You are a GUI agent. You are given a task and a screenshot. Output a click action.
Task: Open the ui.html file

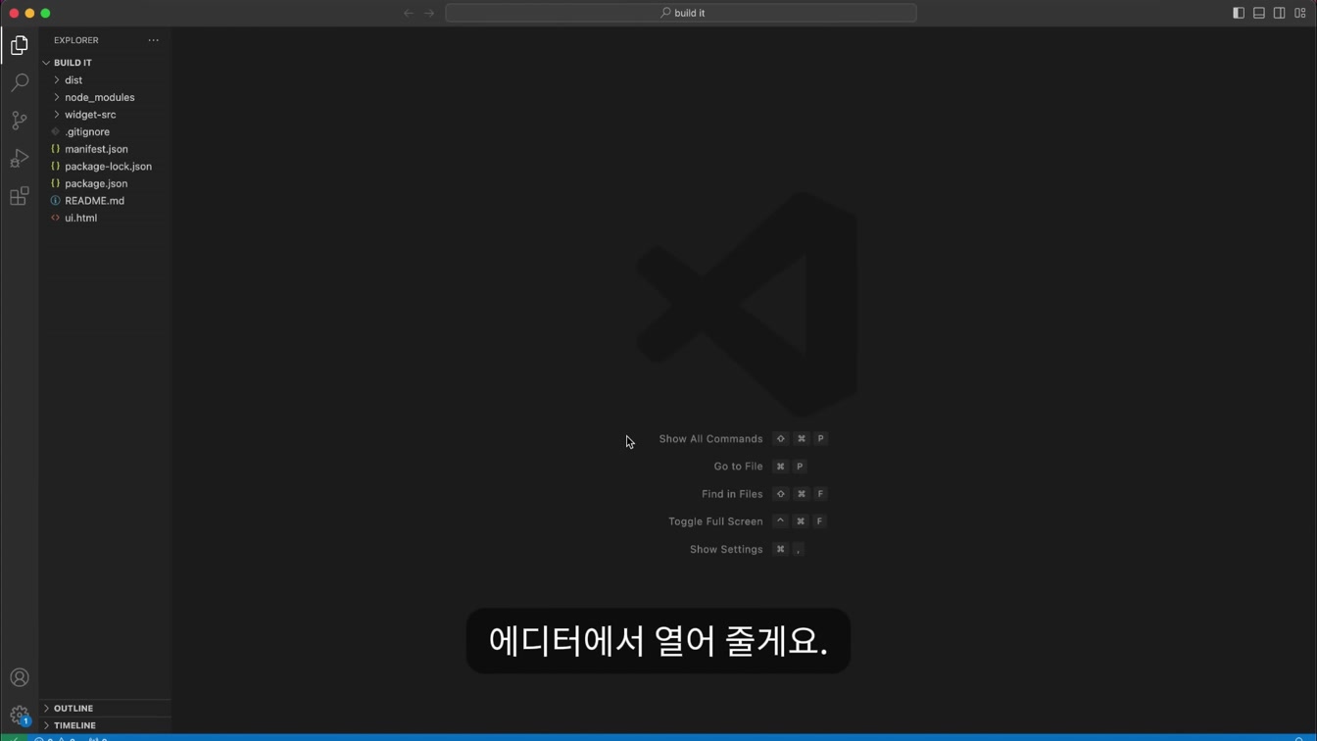click(106, 218)
